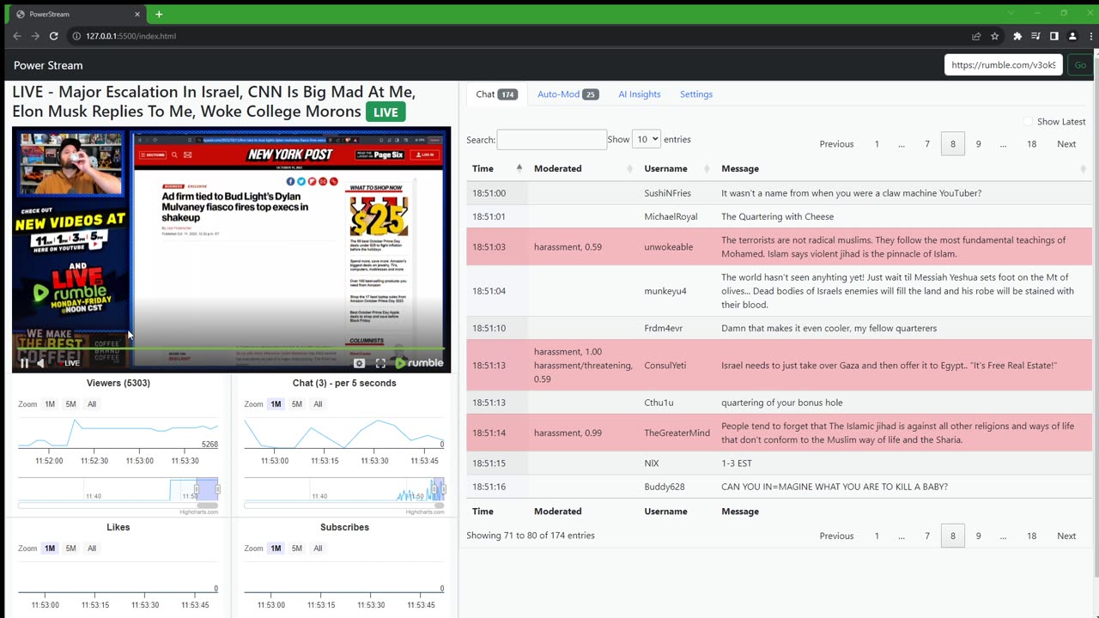Click the Rumble logo in the player
Image resolution: width=1099 pixels, height=618 pixels.
tap(419, 363)
